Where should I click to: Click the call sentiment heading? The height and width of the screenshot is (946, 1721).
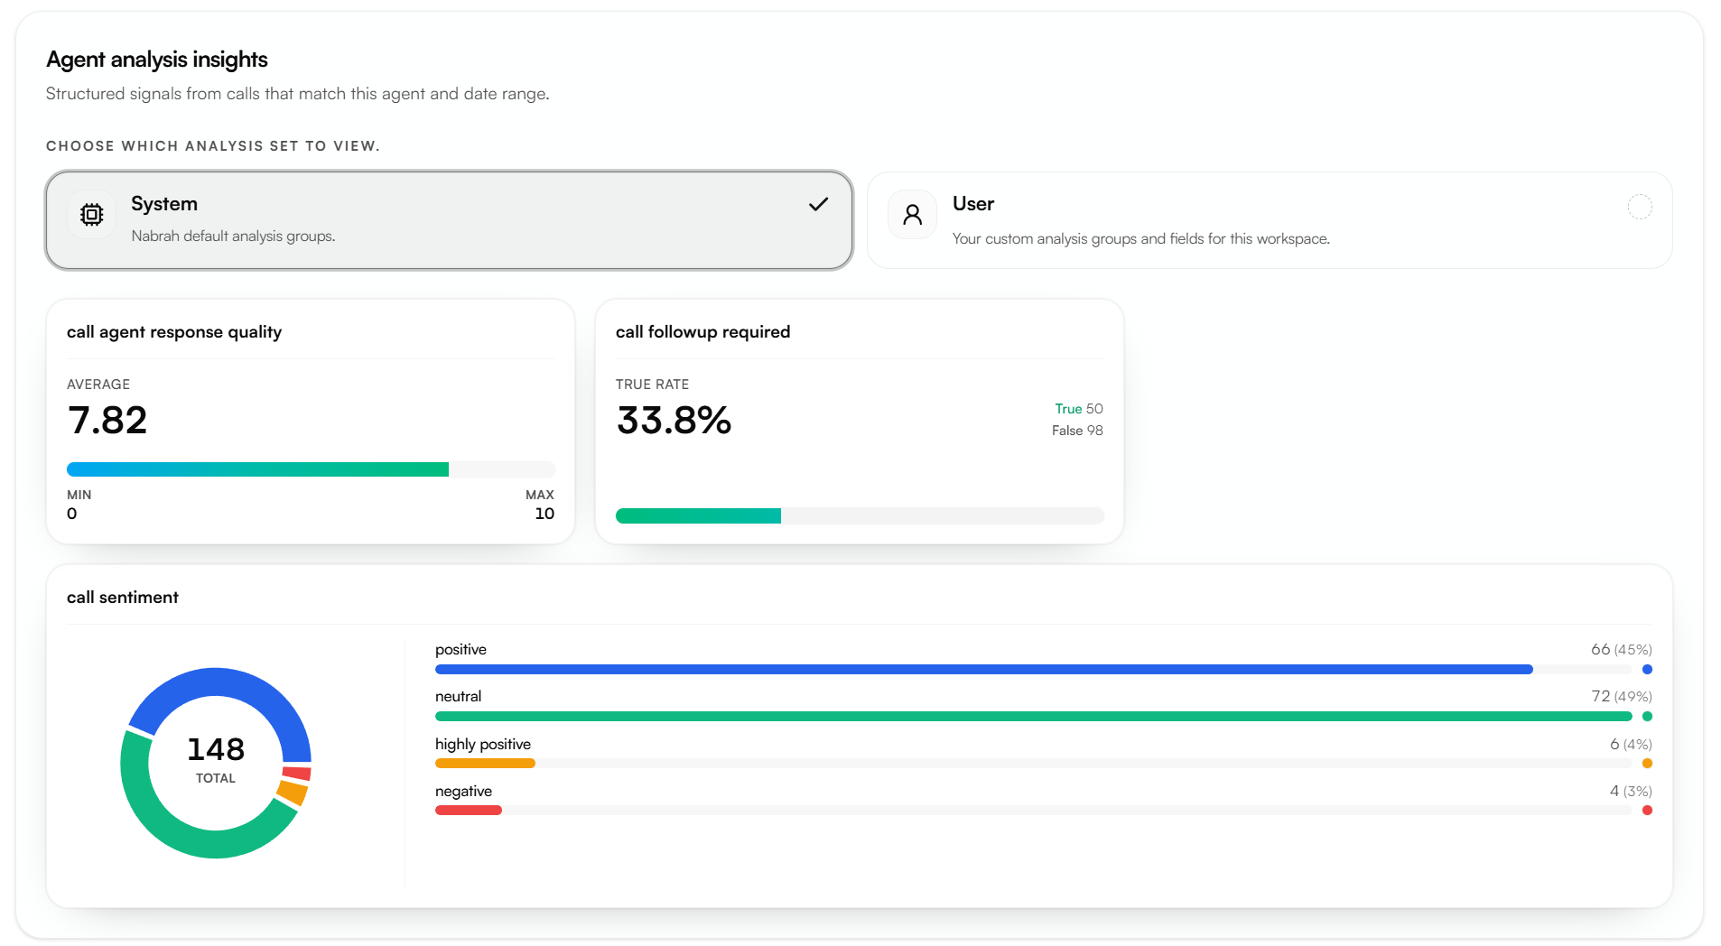click(123, 598)
